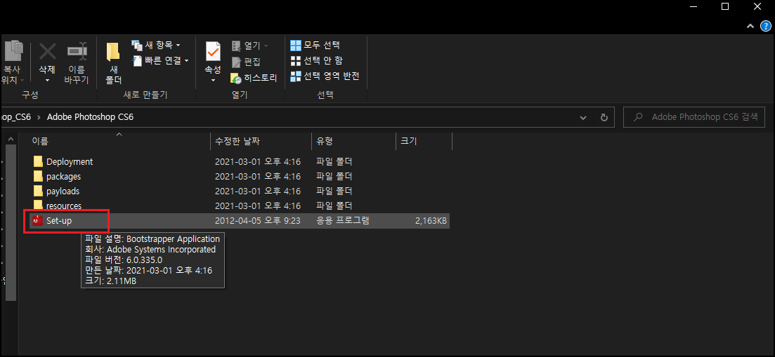The width and height of the screenshot is (775, 357).
Task: Sort by 수정한 날짜 date modified column
Action: [x=261, y=141]
